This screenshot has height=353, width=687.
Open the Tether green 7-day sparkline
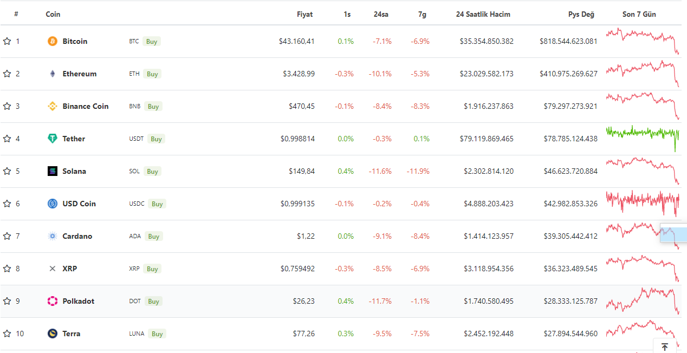(643, 138)
